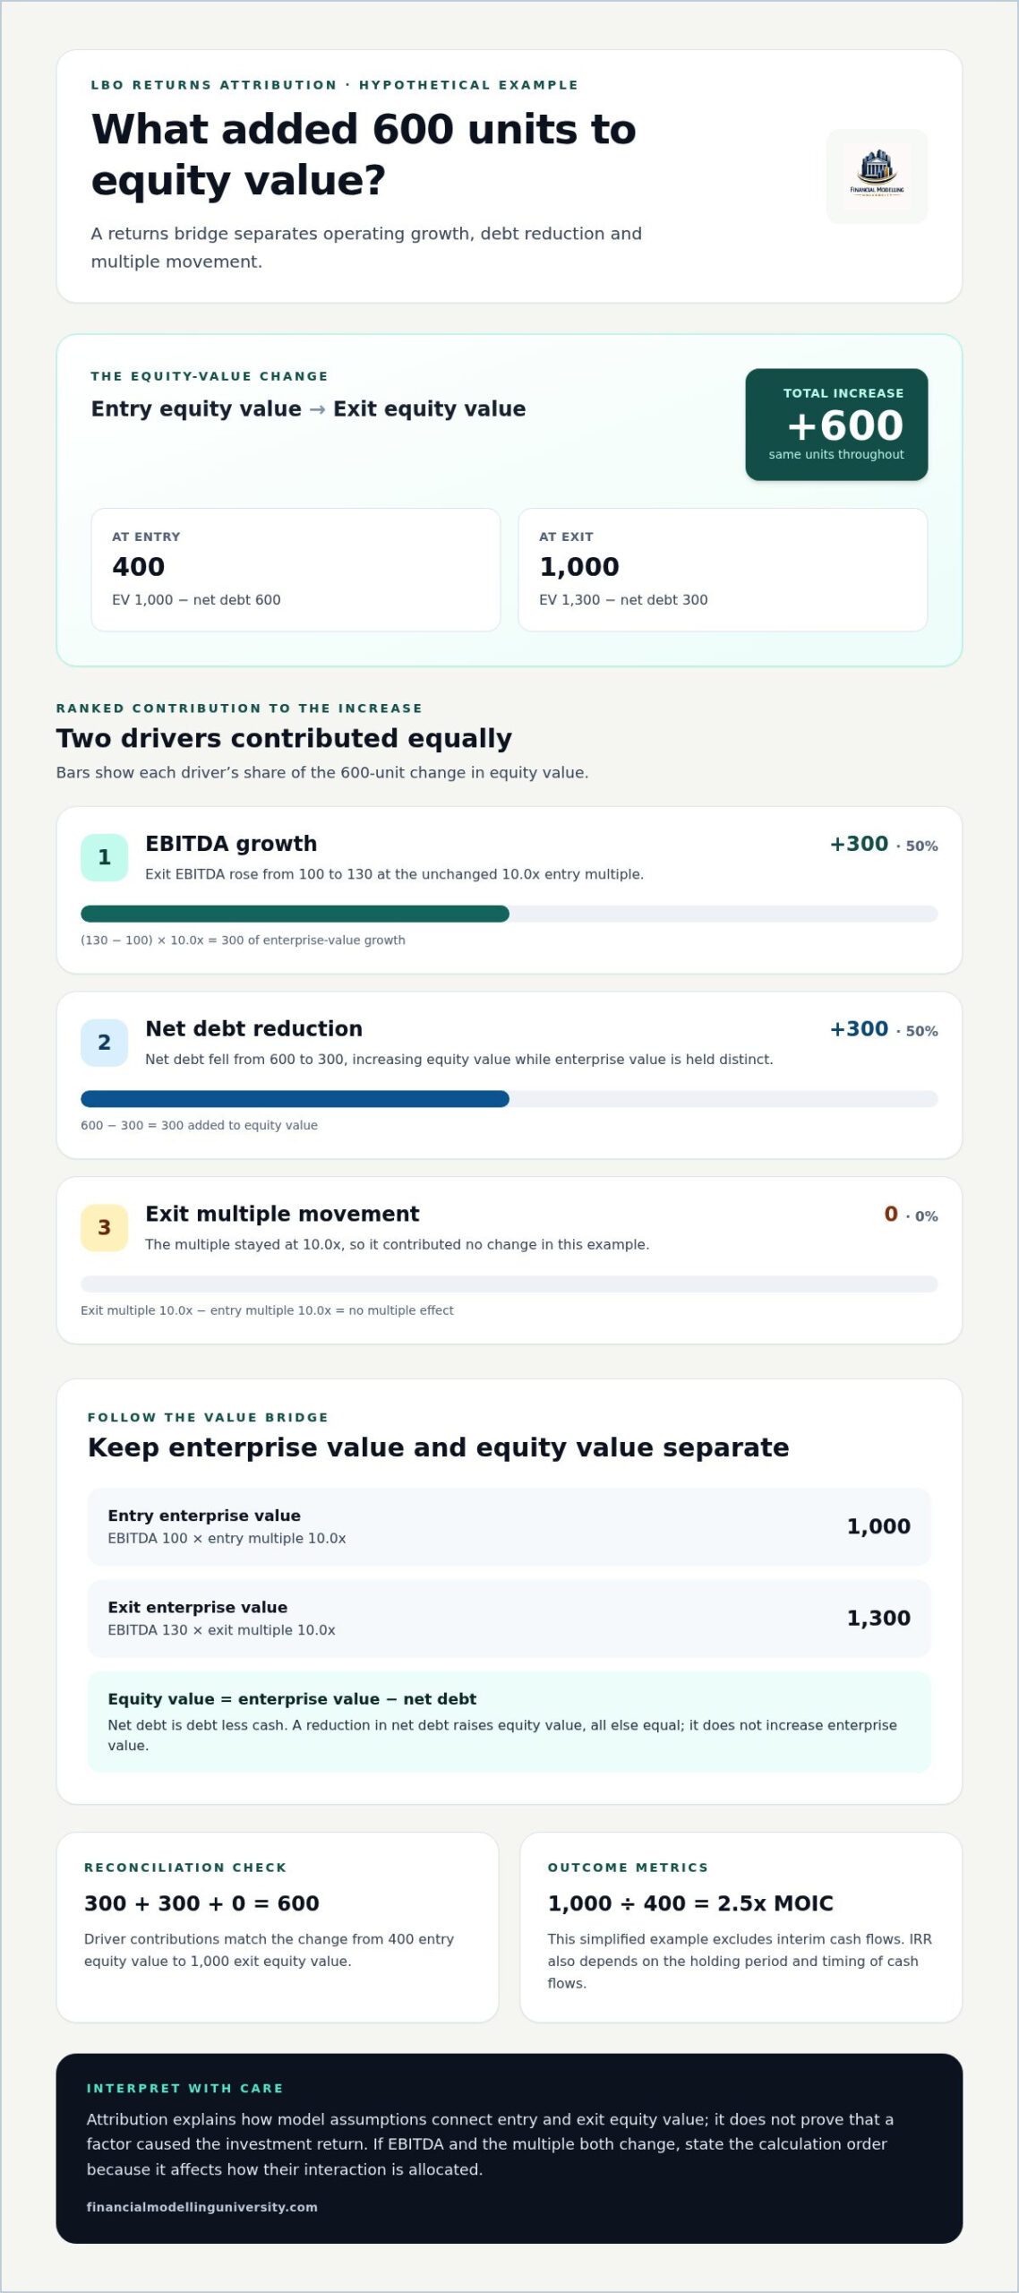Viewport: 1019px width, 2293px height.
Task: Click the rank 1 badge for EBITDA growth
Action: pyautogui.click(x=105, y=857)
